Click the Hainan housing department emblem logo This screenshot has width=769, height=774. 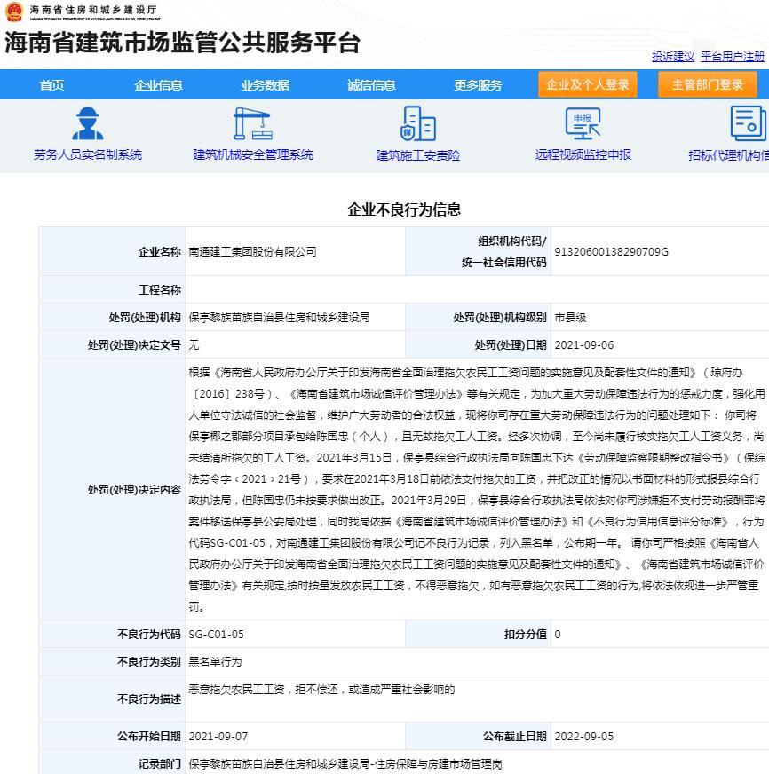coord(14,12)
